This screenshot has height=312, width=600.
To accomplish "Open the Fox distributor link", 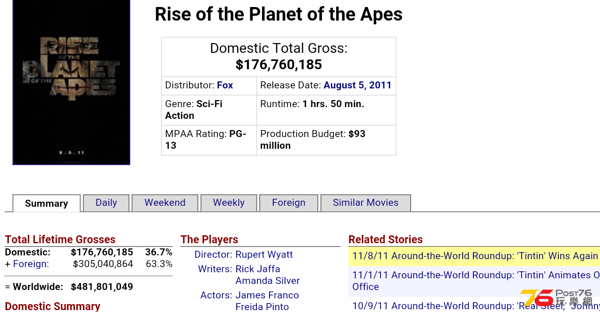I will coord(225,85).
